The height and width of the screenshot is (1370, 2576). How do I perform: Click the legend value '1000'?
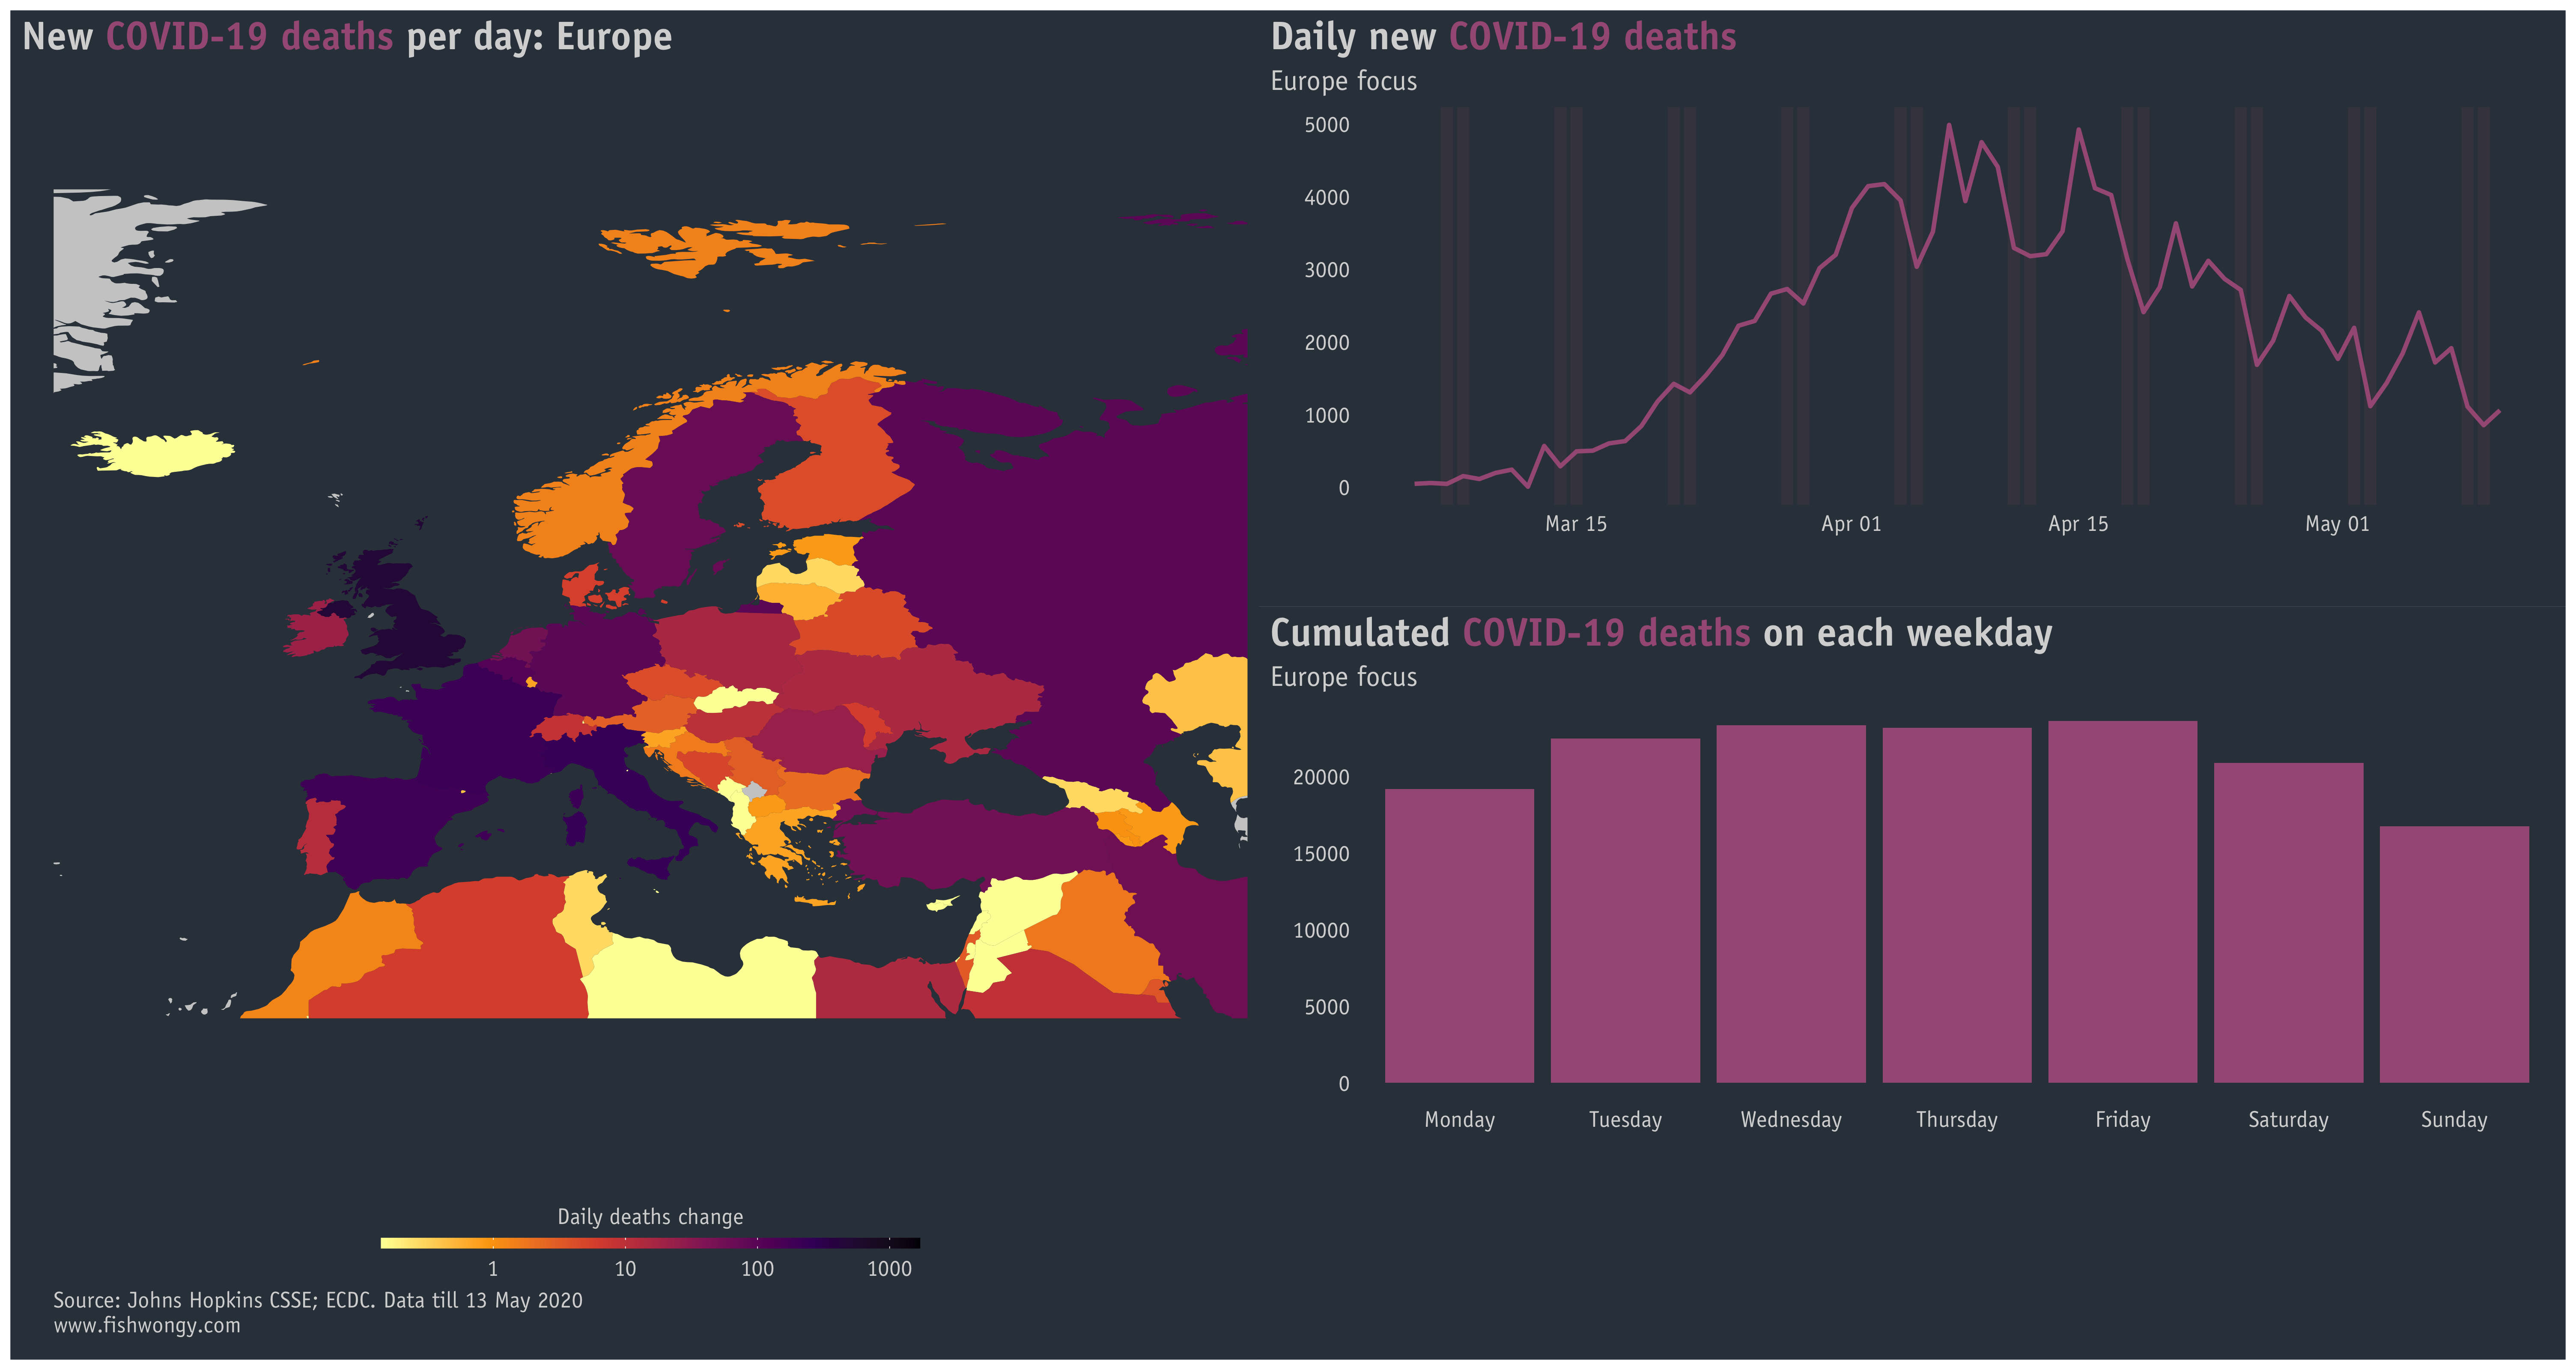[x=889, y=1269]
